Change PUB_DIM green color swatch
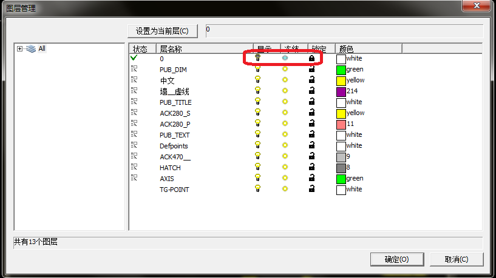496x278 pixels. click(x=341, y=70)
